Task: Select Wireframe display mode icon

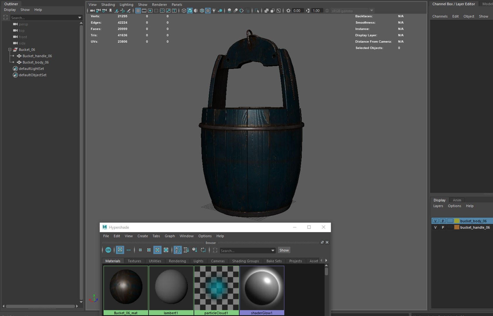Action: point(184,11)
